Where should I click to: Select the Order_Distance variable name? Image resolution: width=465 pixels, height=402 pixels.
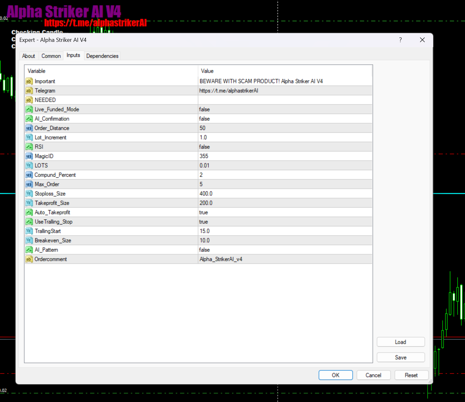tap(52, 128)
